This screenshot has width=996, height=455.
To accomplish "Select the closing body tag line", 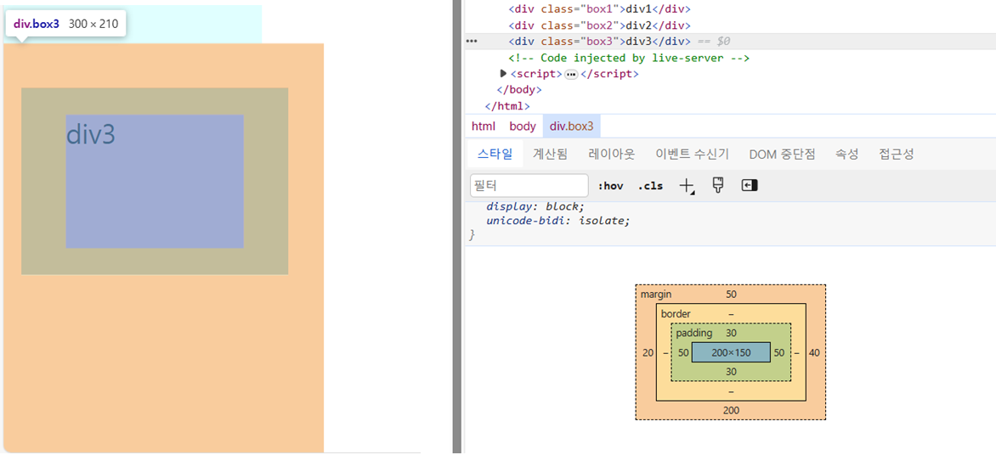I will [x=519, y=89].
